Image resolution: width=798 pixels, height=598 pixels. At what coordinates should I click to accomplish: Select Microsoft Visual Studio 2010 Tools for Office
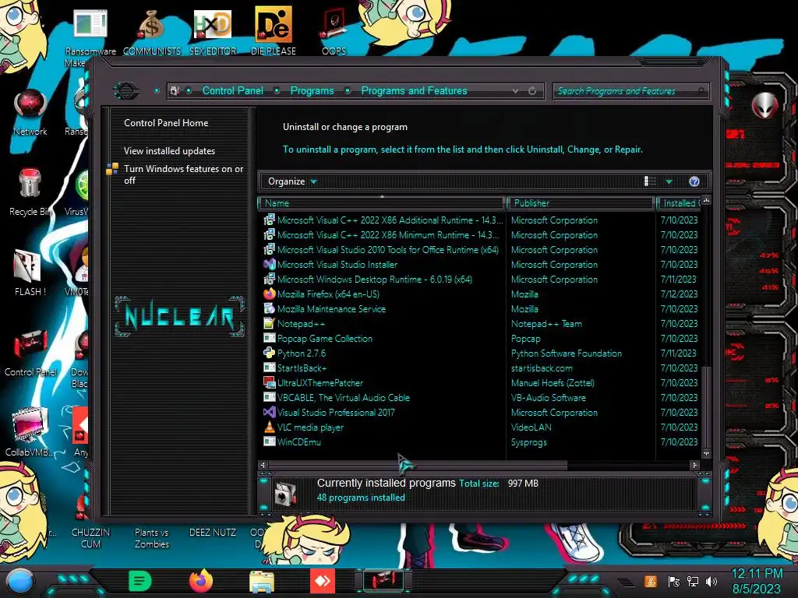[x=480, y=250]
